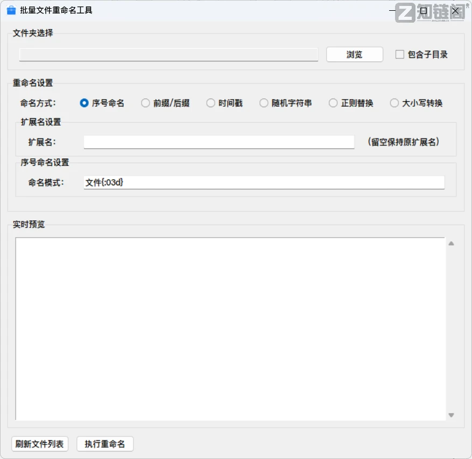Click the 执行重命名 button

(x=104, y=443)
